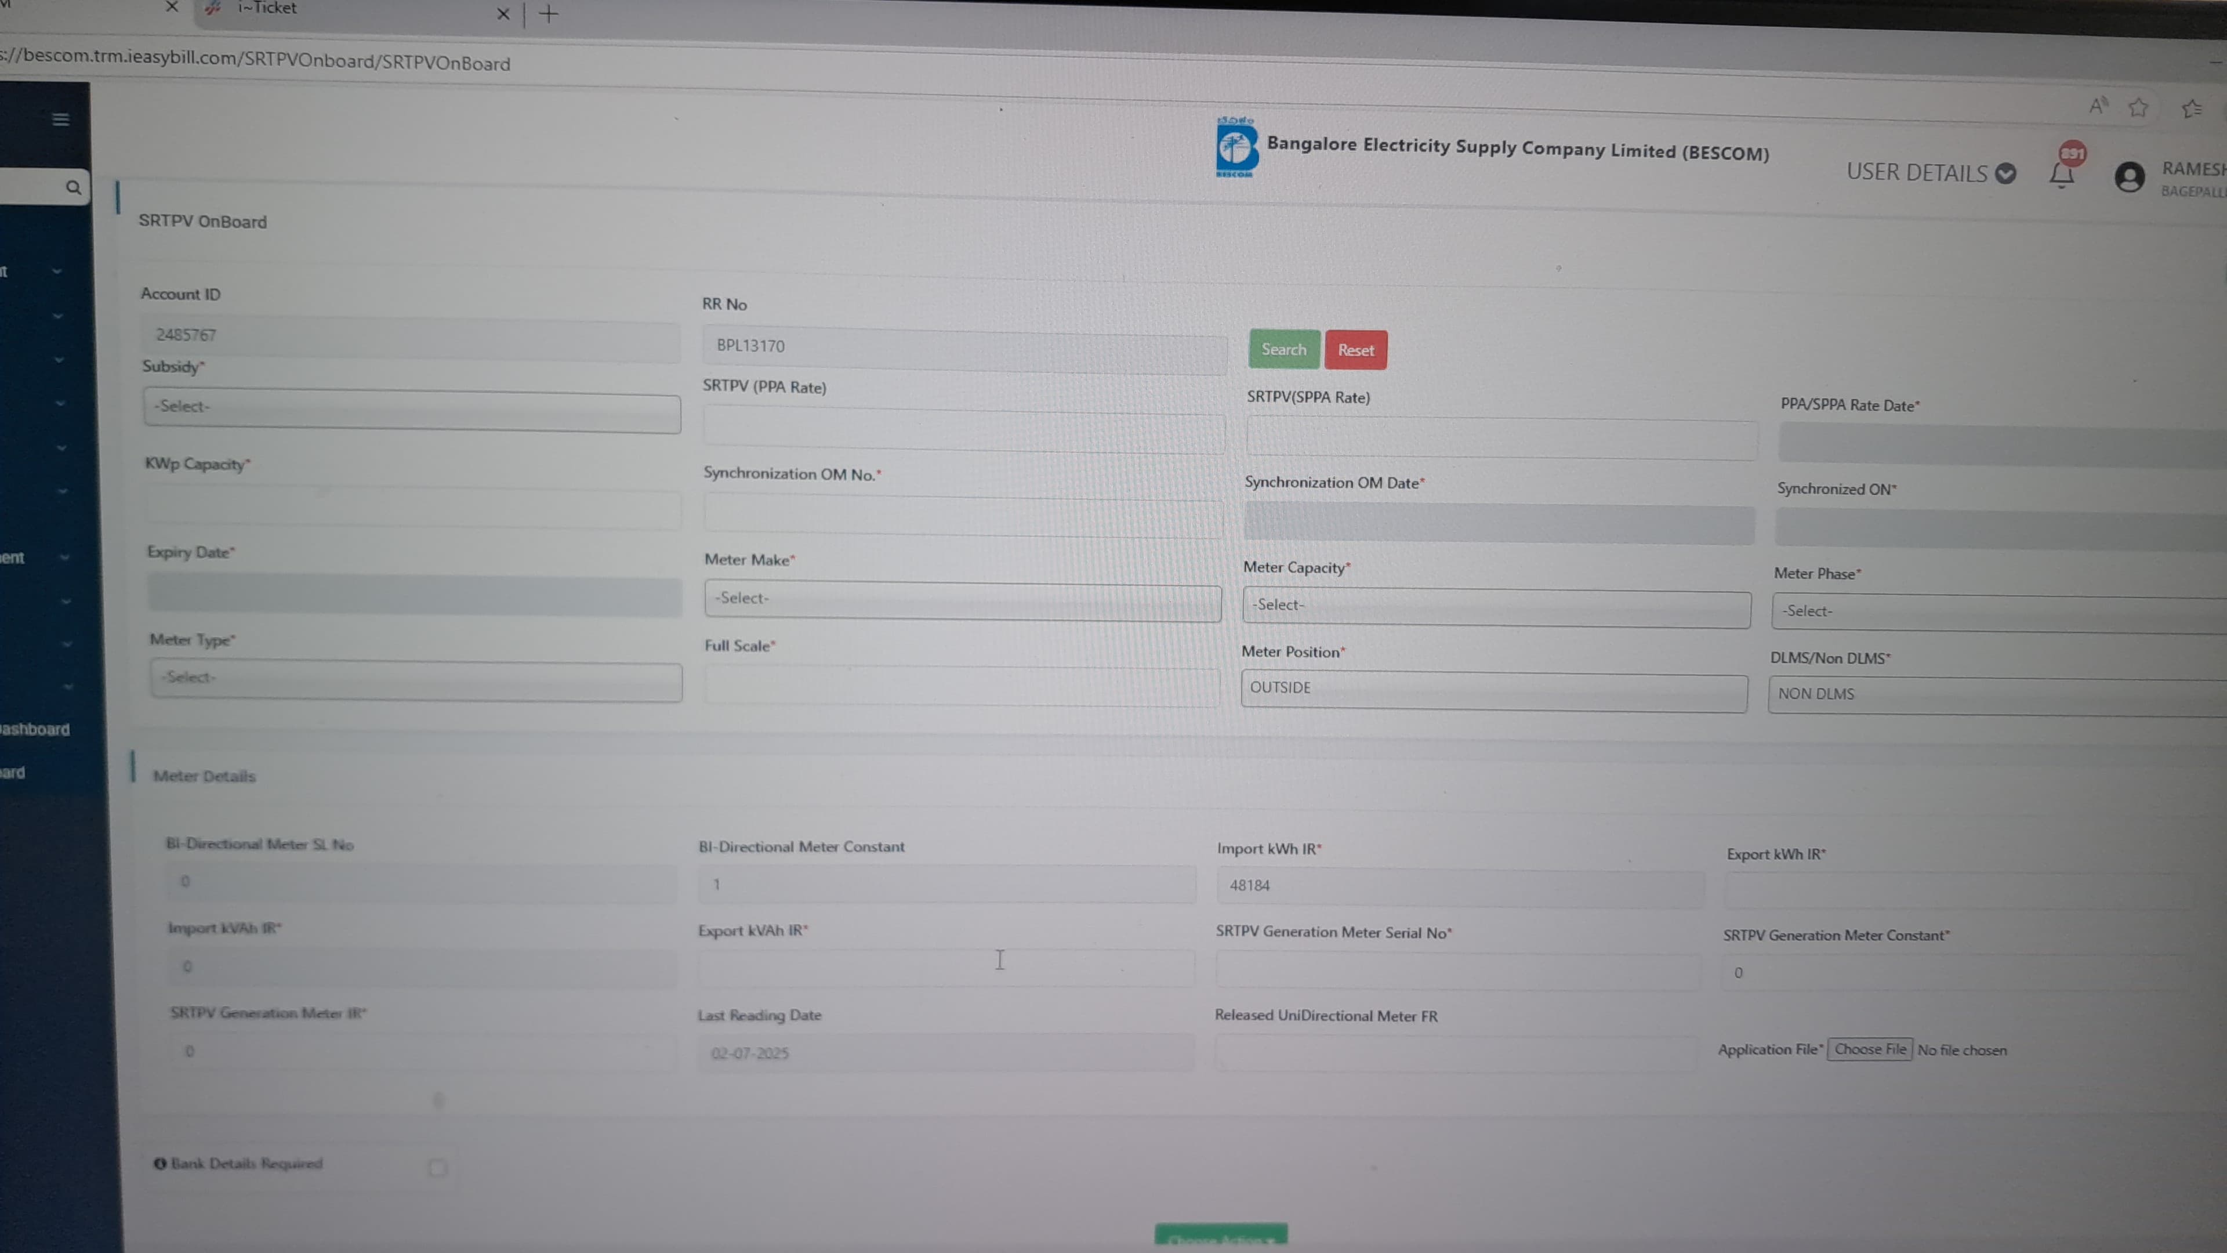Expand the USER DETAILS menu

click(1931, 173)
